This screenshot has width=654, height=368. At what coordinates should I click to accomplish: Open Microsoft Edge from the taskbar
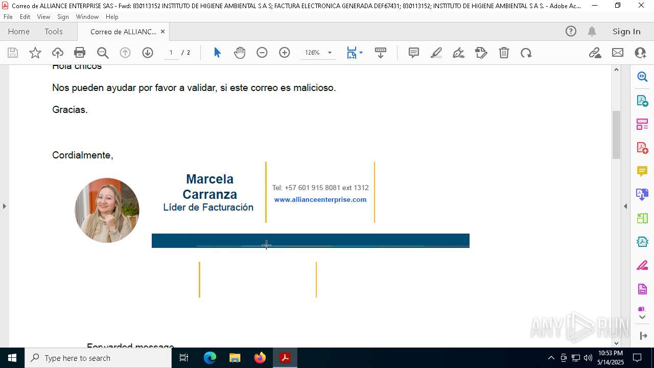tap(210, 358)
